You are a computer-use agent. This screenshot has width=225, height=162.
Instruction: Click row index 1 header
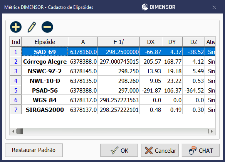point(16,52)
